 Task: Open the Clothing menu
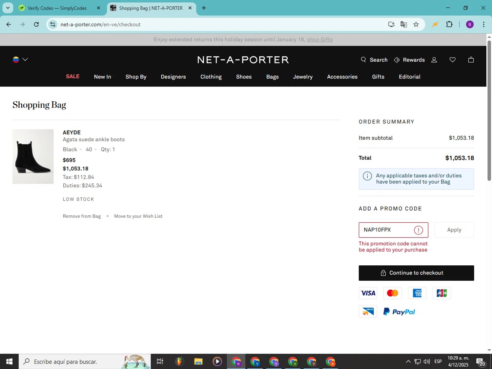(211, 77)
